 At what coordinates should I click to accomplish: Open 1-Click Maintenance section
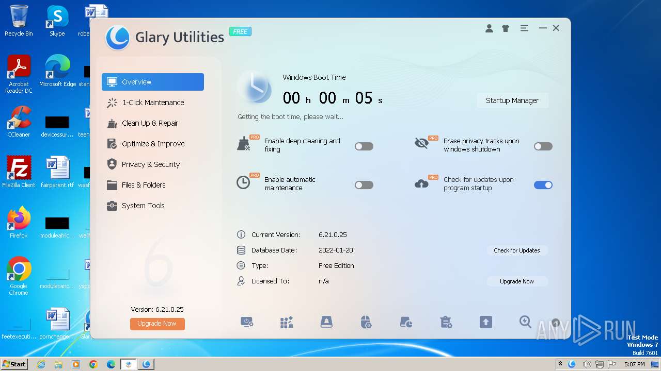point(153,103)
